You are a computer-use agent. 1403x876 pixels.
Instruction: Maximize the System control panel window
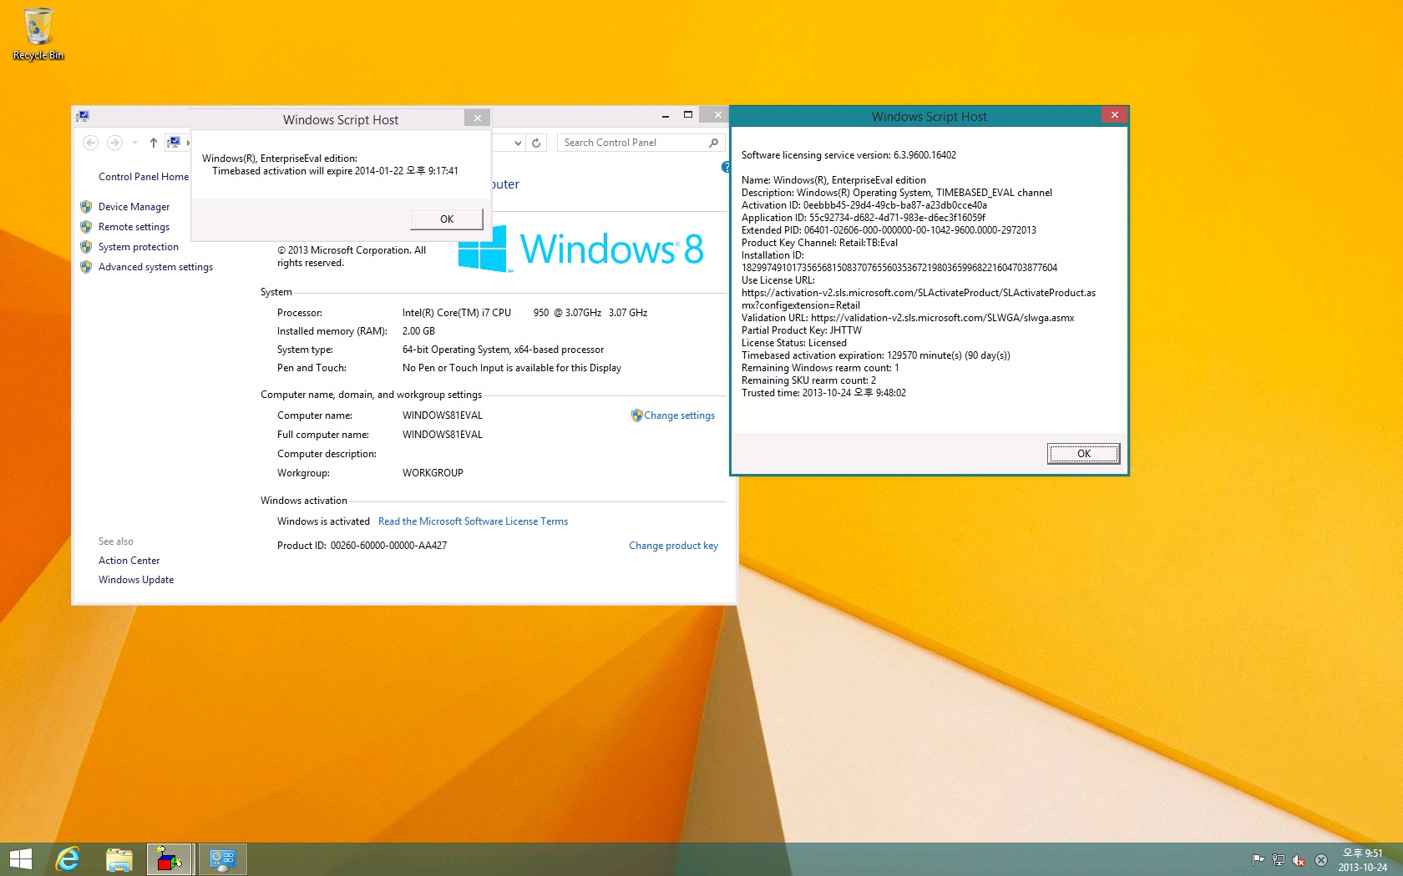tap(688, 115)
